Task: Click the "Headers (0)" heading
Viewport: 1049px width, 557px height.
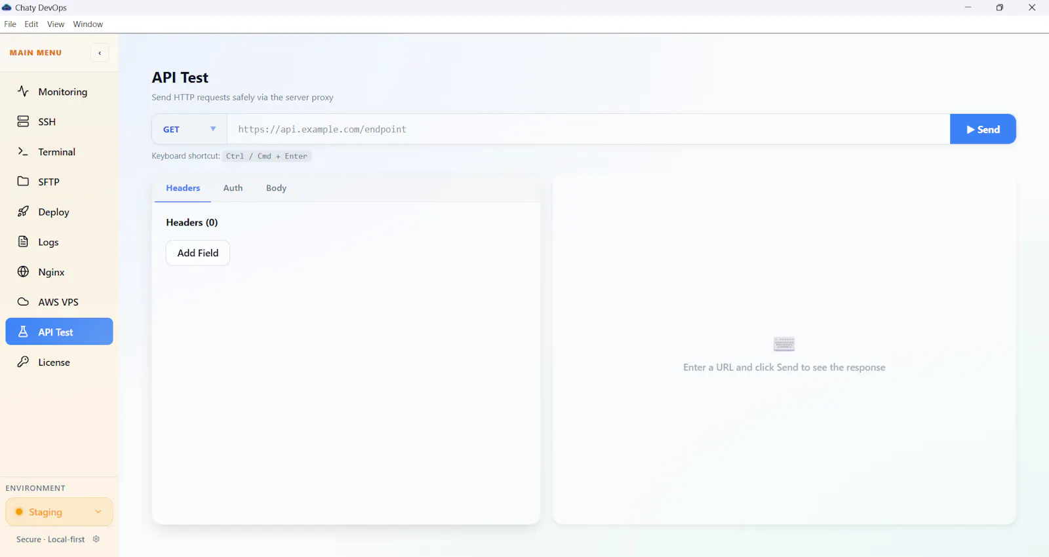Action: [192, 223]
